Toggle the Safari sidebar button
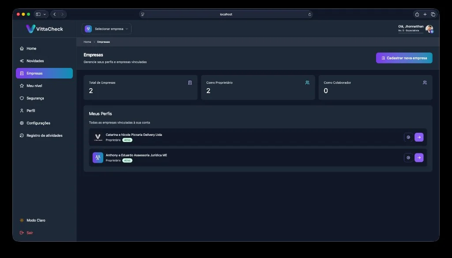This screenshot has height=258, width=452. [x=38, y=14]
